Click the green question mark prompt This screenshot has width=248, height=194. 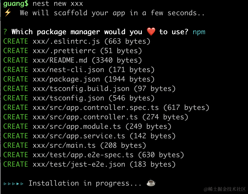(x=5, y=32)
